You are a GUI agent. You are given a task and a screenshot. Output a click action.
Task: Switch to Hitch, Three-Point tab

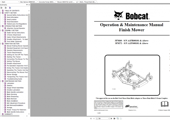(x=88, y=2)
